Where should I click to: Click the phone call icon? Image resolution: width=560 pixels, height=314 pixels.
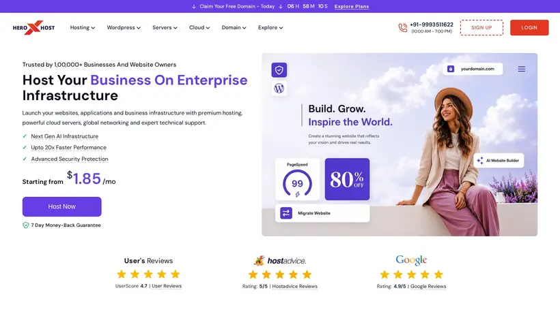[x=402, y=28]
